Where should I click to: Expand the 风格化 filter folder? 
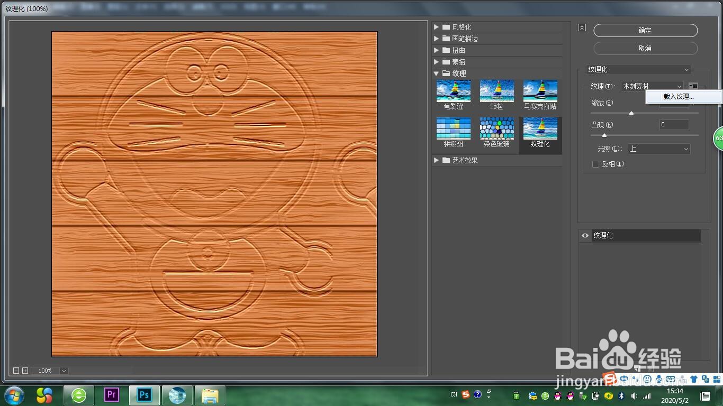tap(436, 27)
